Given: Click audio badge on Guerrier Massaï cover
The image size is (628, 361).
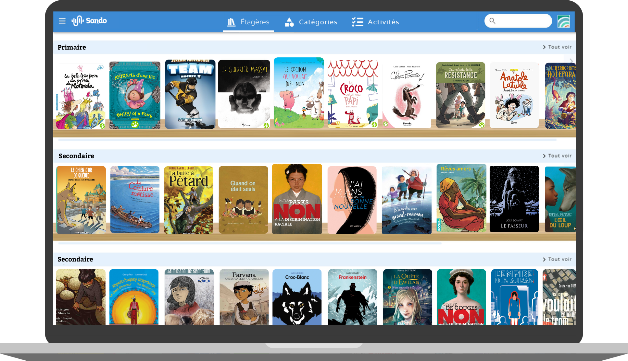Looking at the screenshot, I should click(266, 125).
